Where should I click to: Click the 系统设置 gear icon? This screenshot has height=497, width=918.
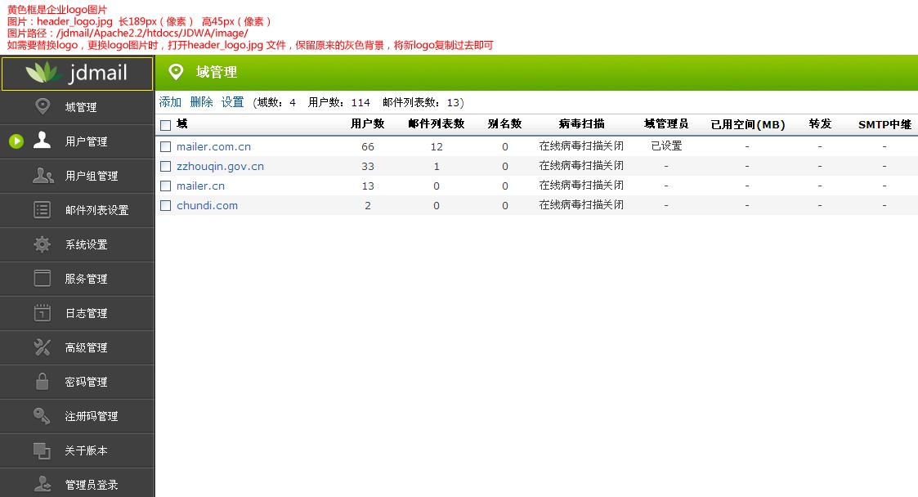[x=43, y=244]
